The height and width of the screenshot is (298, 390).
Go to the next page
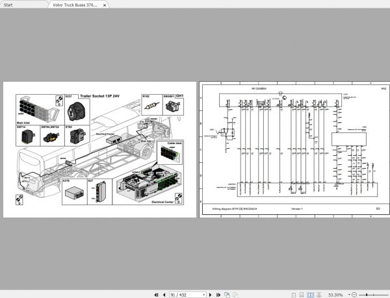click(x=211, y=295)
